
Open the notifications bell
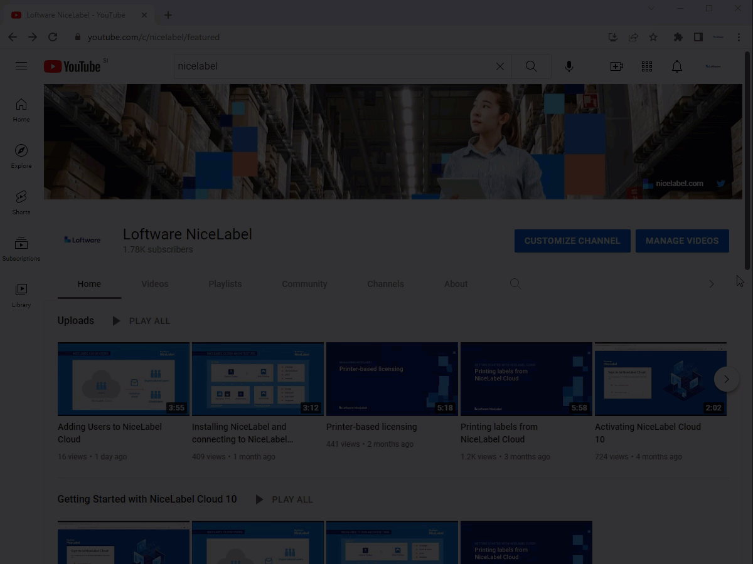tap(677, 66)
